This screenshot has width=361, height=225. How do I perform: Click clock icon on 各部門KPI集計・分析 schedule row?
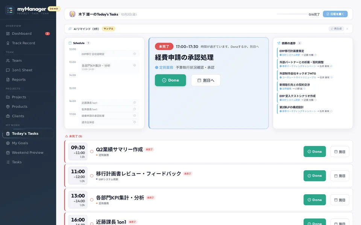(x=135, y=65)
